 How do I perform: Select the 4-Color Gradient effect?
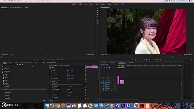click(8, 85)
